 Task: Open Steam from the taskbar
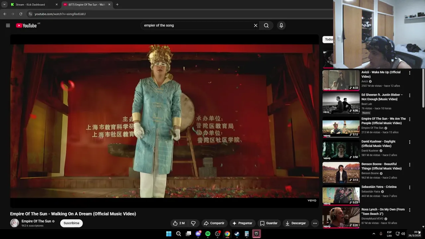tap(237, 234)
